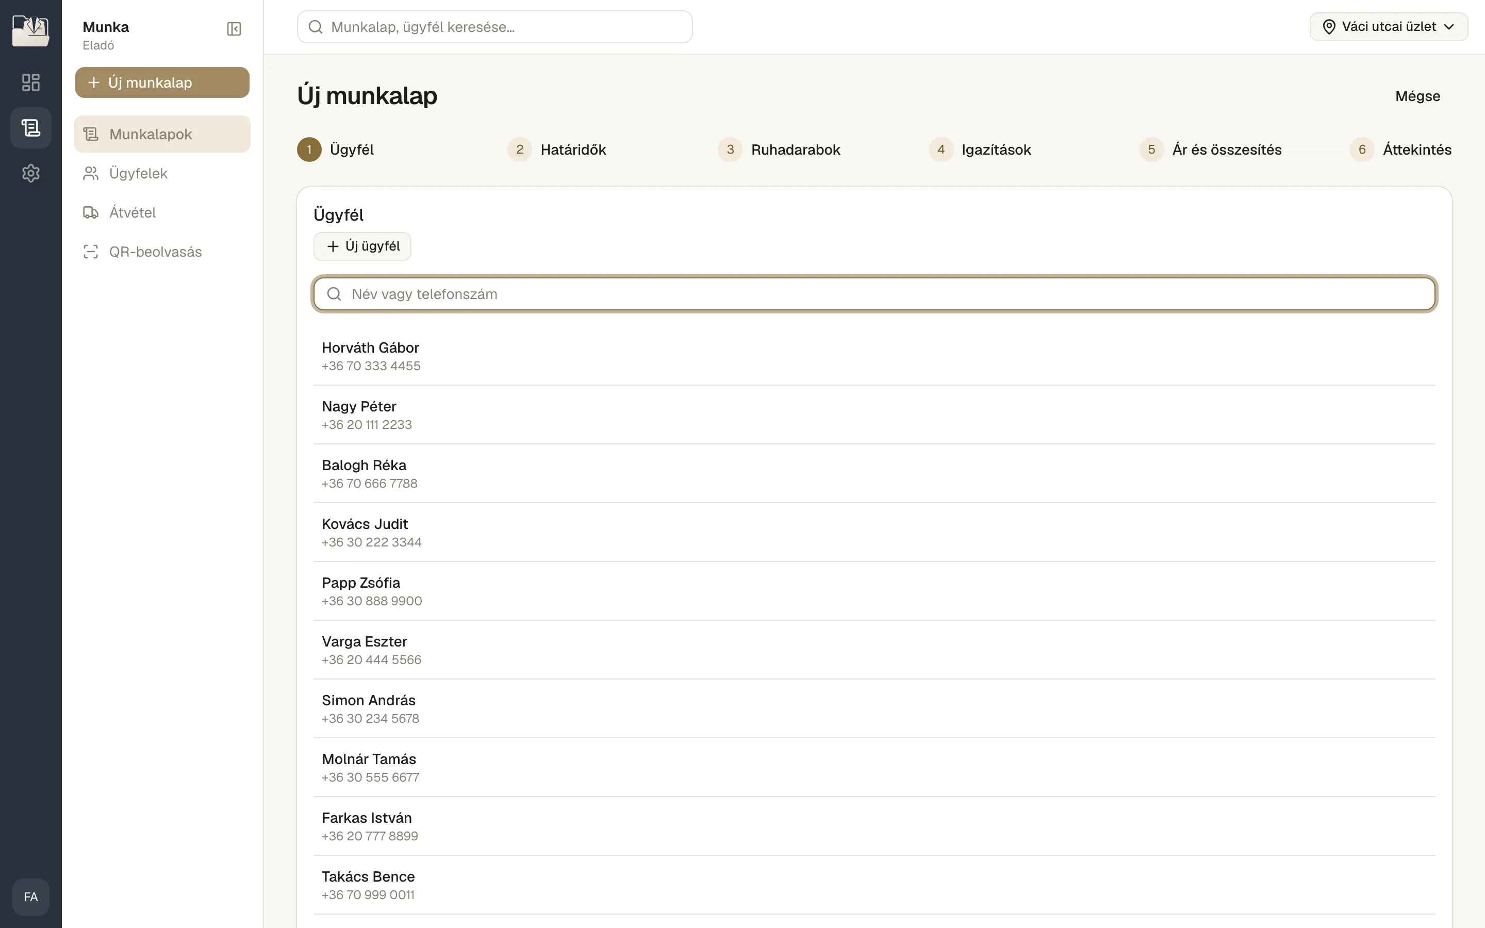Select customer Balogh Réka
Screen dimensions: 1485x928
pyautogui.click(x=874, y=474)
